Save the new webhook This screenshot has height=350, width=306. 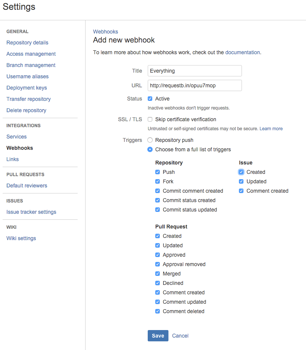coord(158,336)
